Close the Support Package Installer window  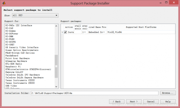(x=174, y=2)
